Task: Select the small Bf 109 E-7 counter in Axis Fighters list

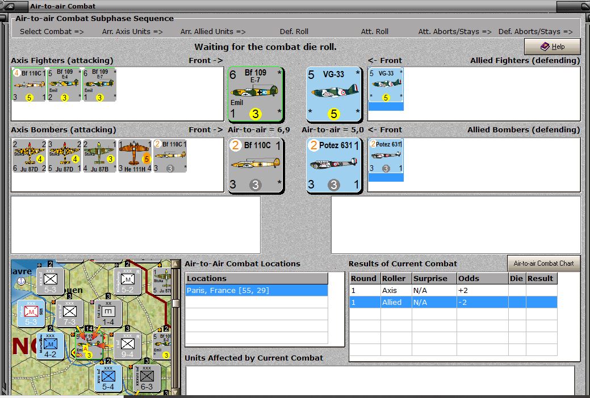Action: point(99,85)
